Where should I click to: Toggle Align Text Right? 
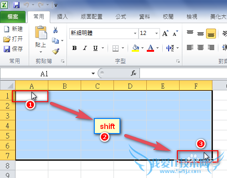click(211, 48)
